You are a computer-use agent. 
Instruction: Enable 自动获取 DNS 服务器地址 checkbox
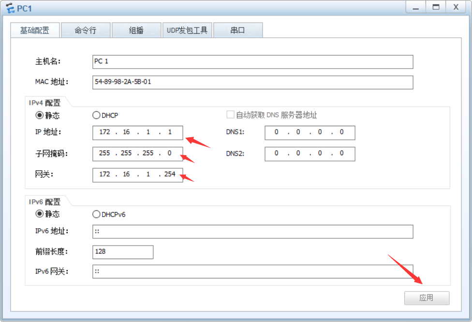230,115
